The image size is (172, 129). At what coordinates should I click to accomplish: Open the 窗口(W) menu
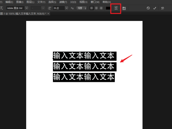click(x=95, y=2)
